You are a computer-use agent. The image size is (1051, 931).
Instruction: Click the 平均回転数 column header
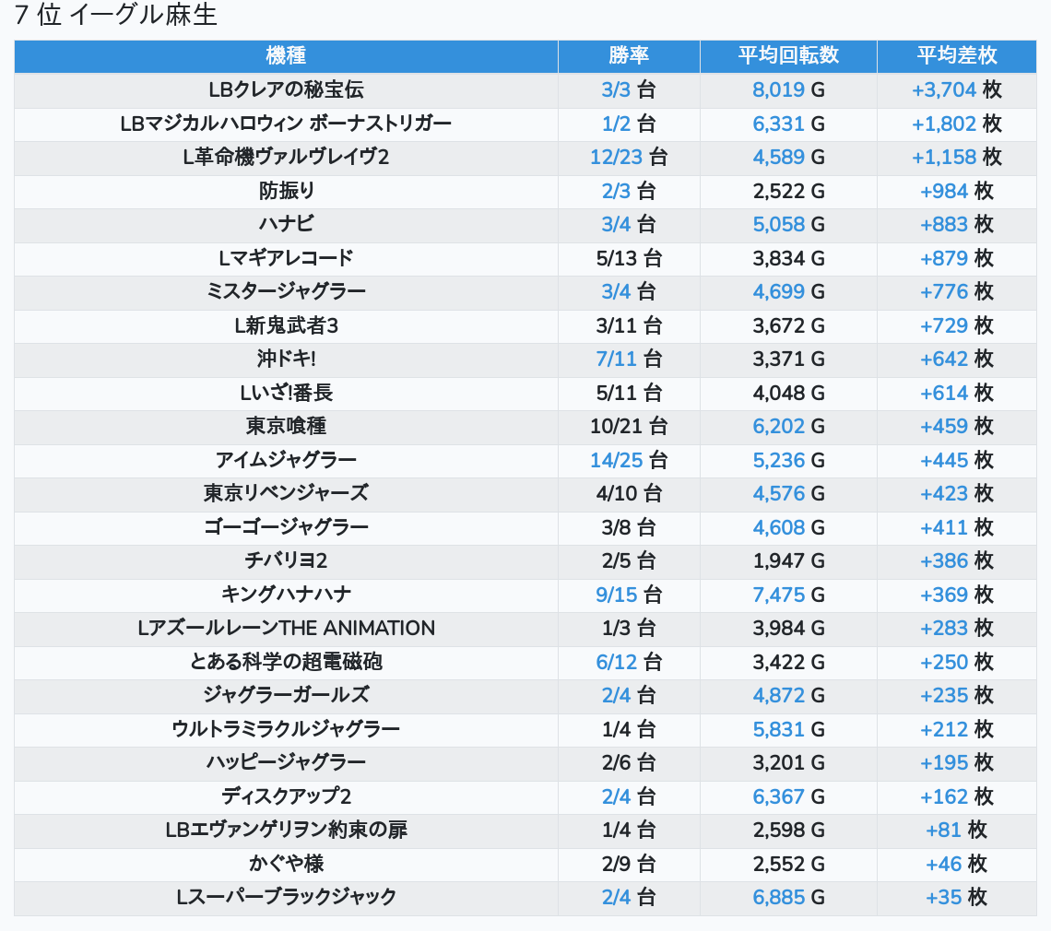pos(788,55)
